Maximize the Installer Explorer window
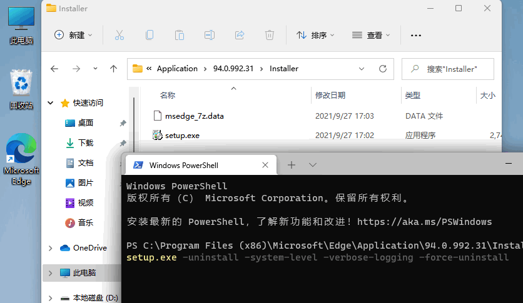523x303 pixels. pyautogui.click(x=459, y=8)
